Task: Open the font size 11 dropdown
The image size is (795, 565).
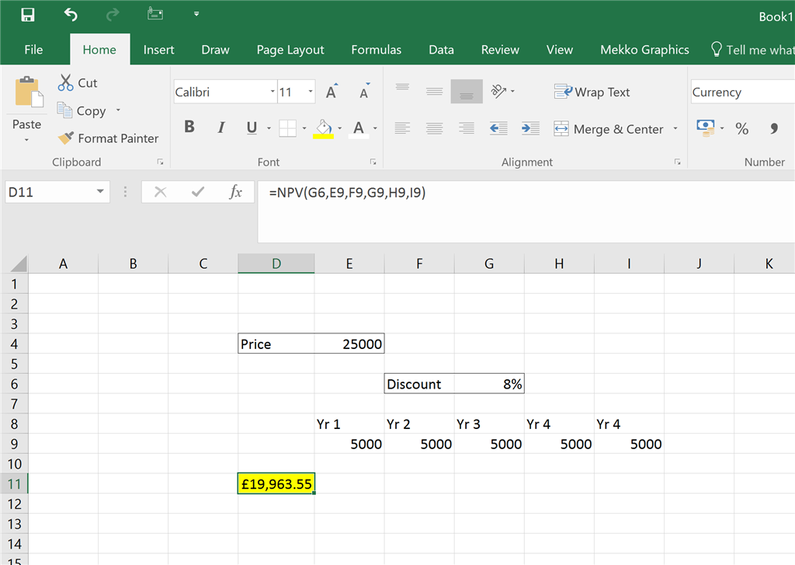Action: (x=311, y=92)
